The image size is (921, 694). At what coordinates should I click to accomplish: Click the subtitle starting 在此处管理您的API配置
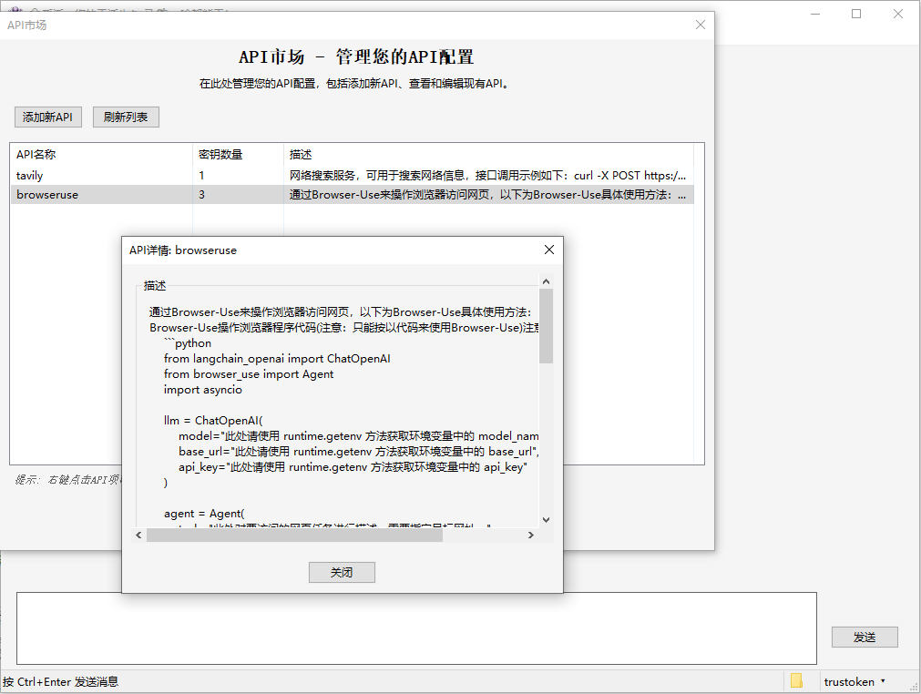click(354, 84)
